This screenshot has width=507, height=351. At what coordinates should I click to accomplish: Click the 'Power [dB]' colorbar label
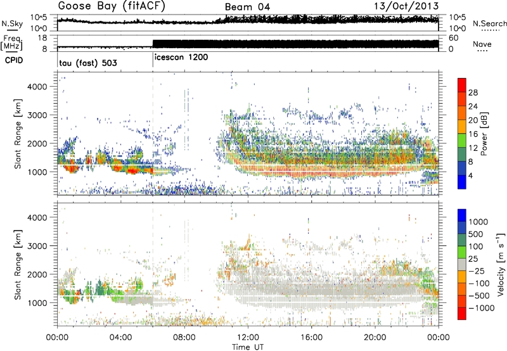pos(484,134)
